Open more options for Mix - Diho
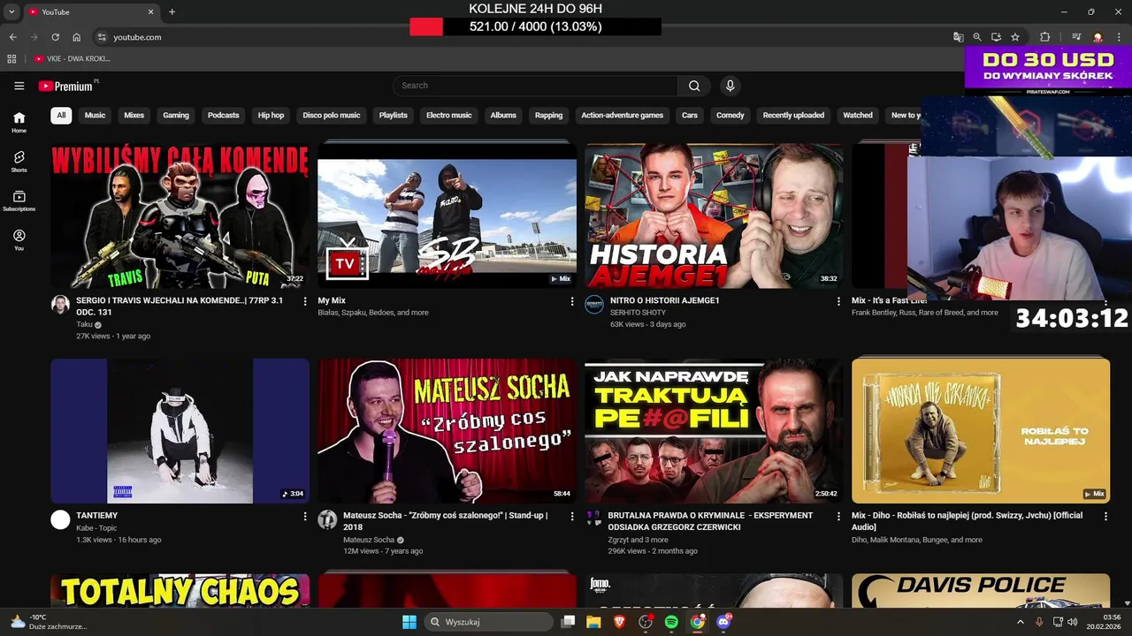 (x=1105, y=516)
